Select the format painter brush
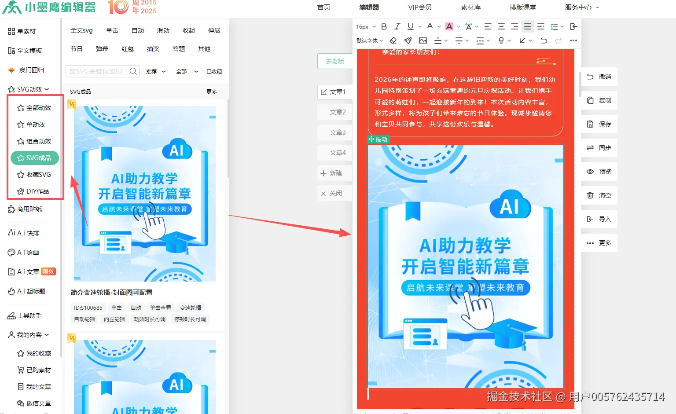This screenshot has height=414, width=676. coord(408,40)
